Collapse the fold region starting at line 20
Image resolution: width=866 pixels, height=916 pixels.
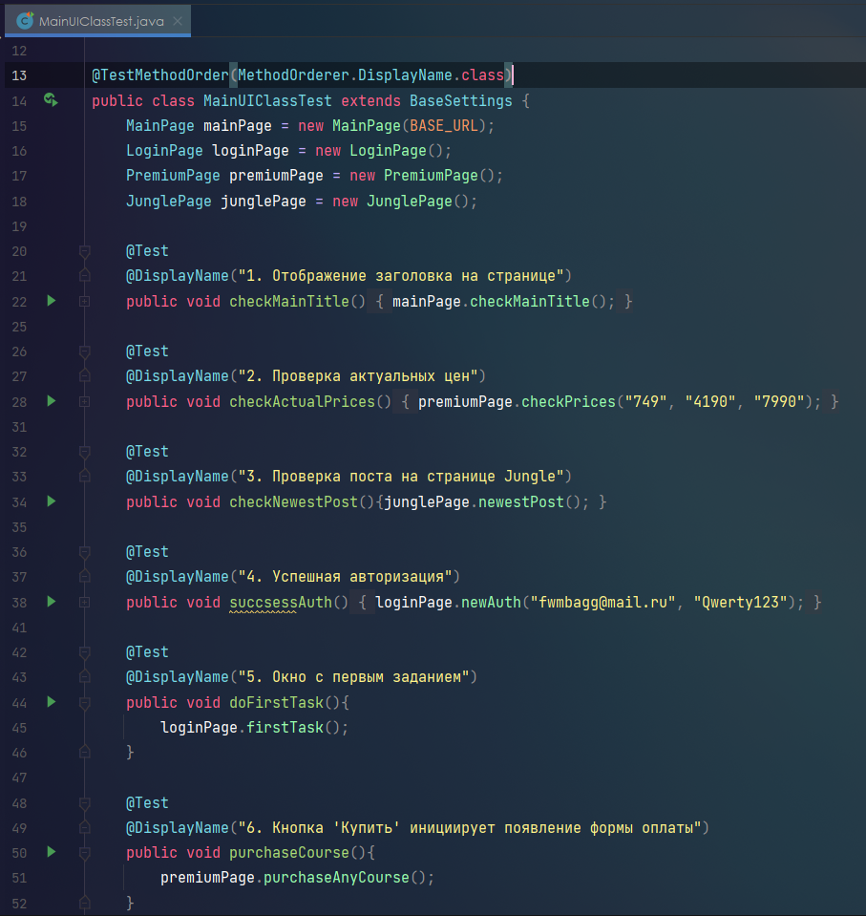tap(85, 250)
